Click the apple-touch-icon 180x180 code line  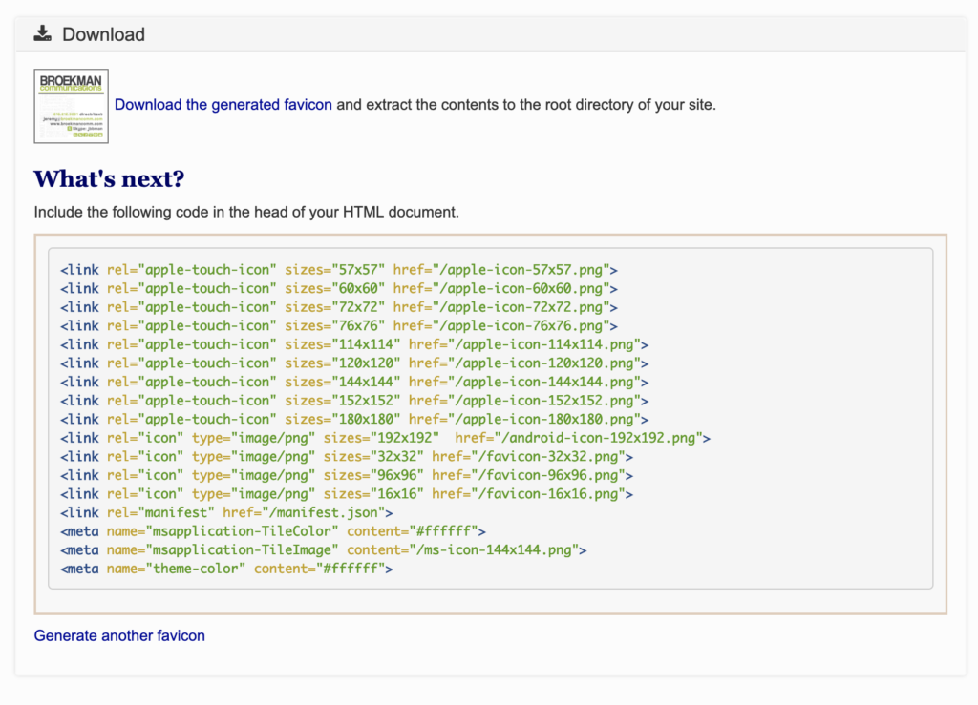pos(354,419)
